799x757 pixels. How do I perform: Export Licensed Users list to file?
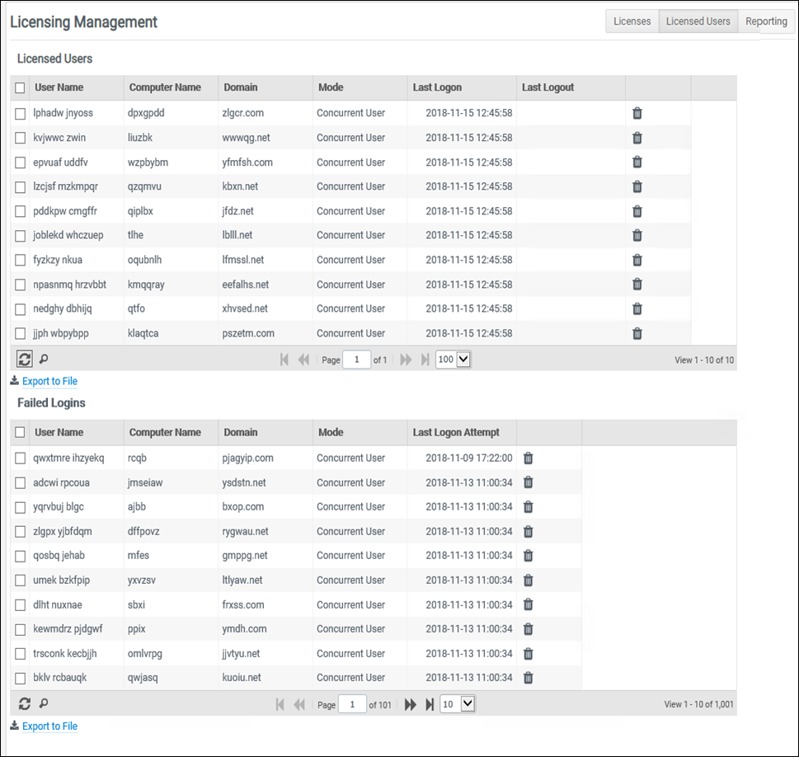pos(49,382)
